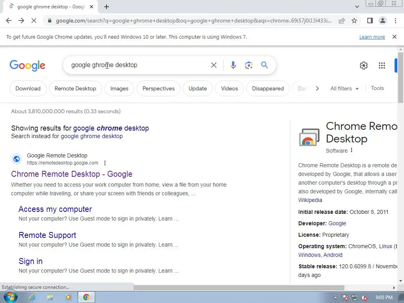Open Windows Explorer from taskbar
The height and width of the screenshot is (303, 404).
[x=50, y=297]
